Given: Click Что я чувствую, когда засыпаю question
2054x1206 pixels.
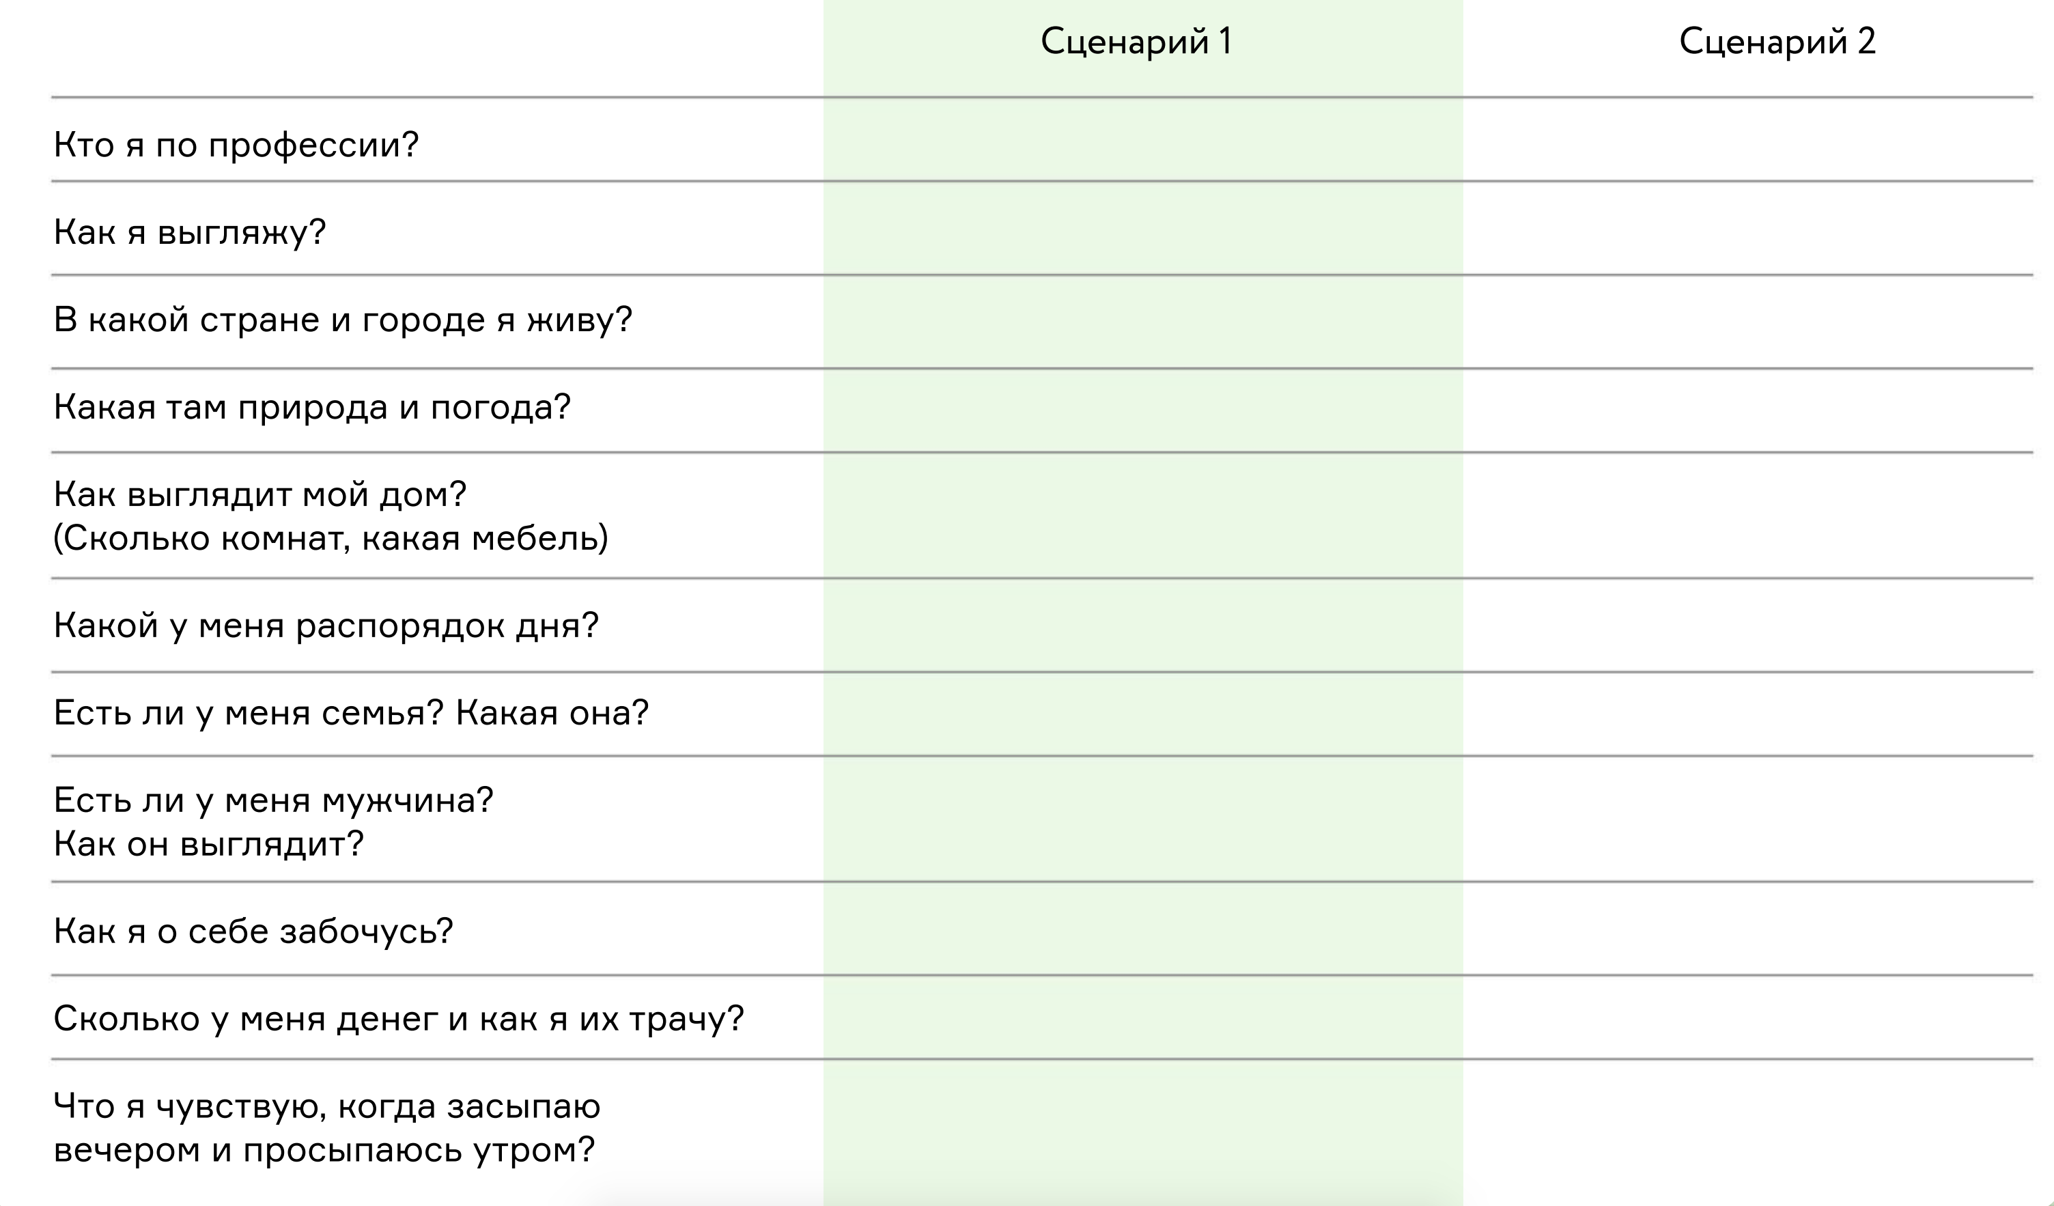Looking at the screenshot, I should point(327,1106).
